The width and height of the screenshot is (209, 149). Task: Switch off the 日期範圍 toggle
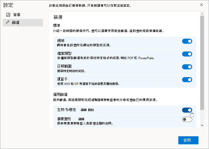point(187,67)
